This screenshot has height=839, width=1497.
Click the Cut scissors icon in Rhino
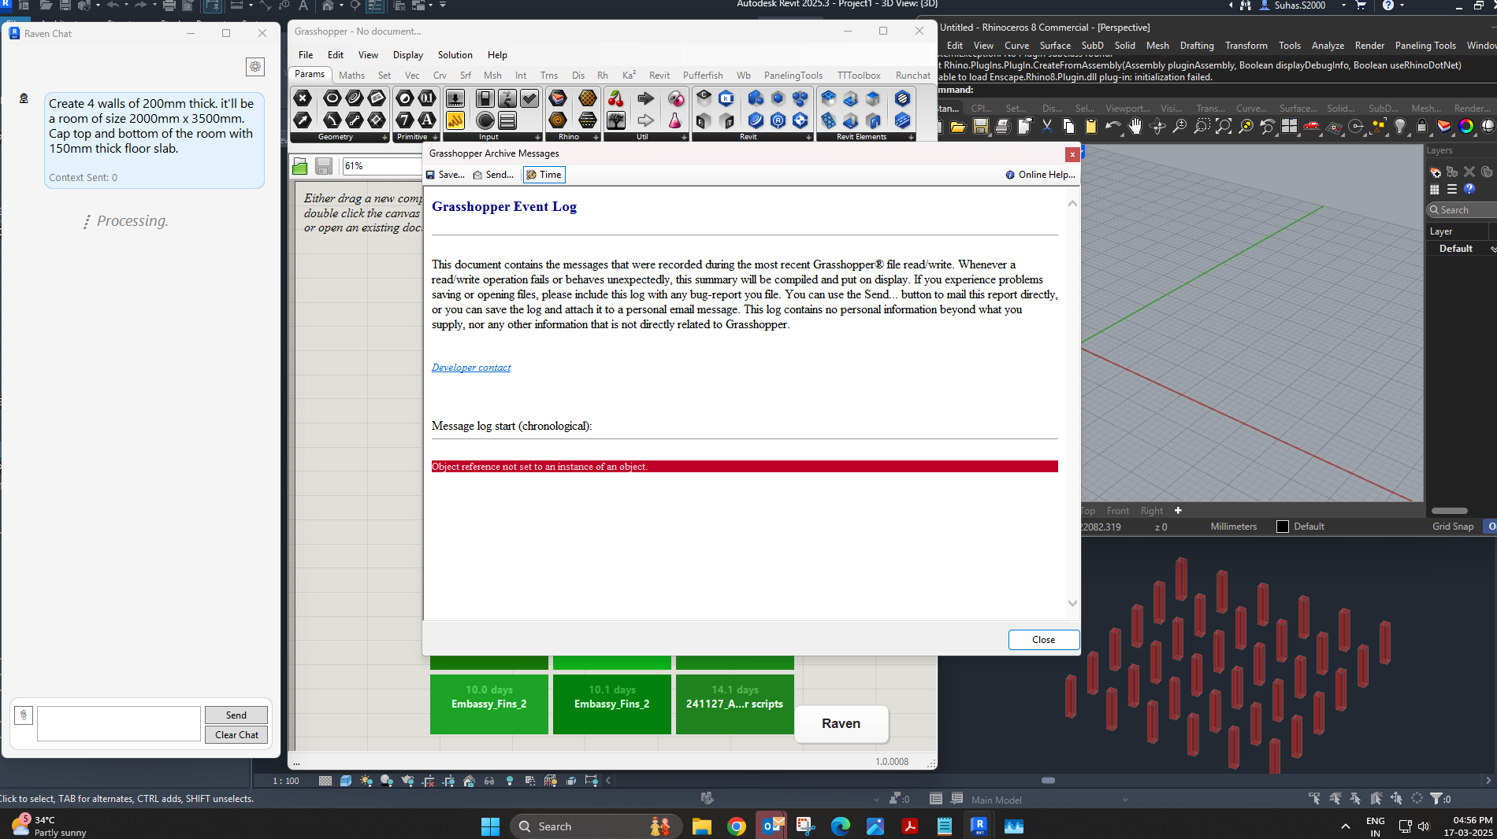[1047, 127]
